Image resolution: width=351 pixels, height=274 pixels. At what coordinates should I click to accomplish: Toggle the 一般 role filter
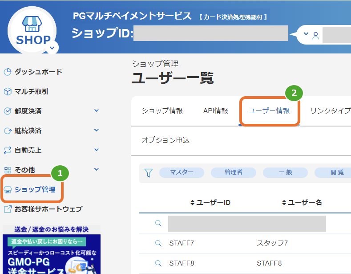pyautogui.click(x=285, y=172)
